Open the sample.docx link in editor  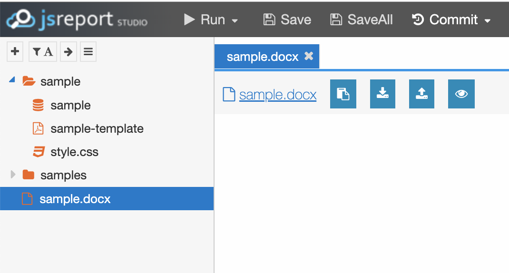click(x=278, y=95)
